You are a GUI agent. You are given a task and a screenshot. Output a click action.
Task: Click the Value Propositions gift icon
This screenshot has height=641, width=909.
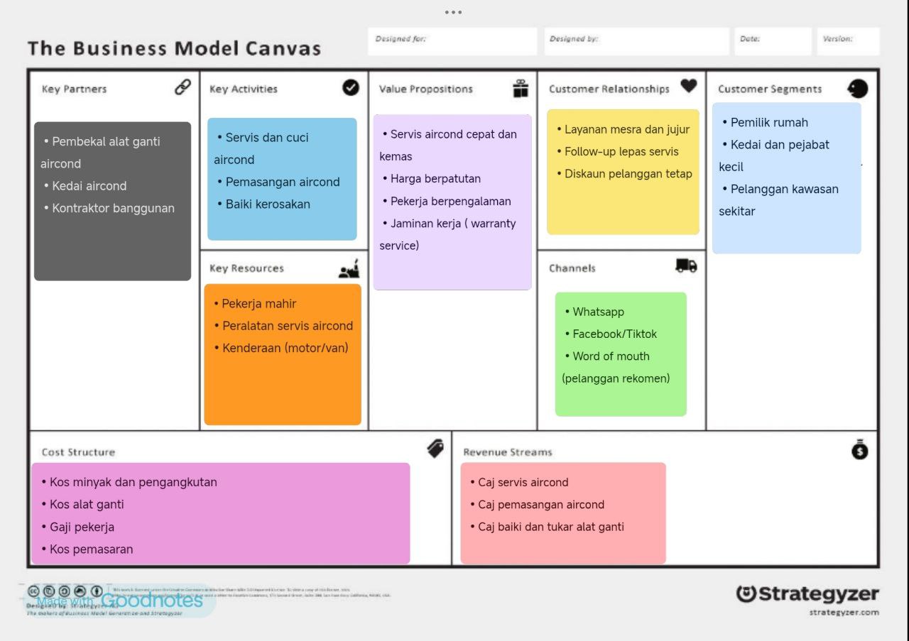[x=521, y=88]
